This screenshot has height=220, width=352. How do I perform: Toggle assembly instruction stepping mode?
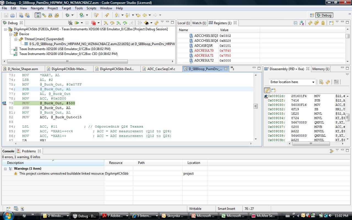click(x=139, y=23)
